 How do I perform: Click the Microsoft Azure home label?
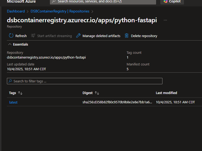pyautogui.click(x=22, y=1)
